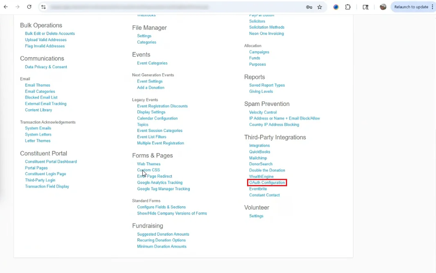Reload the current page
This screenshot has height=273, width=436.
click(29, 7)
